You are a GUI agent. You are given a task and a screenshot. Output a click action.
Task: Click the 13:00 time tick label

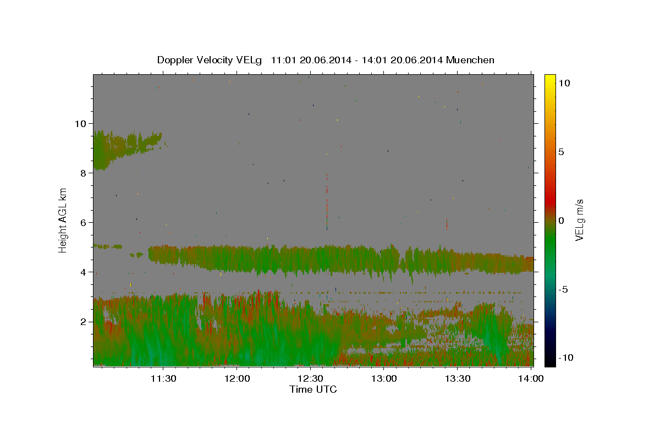coord(384,378)
